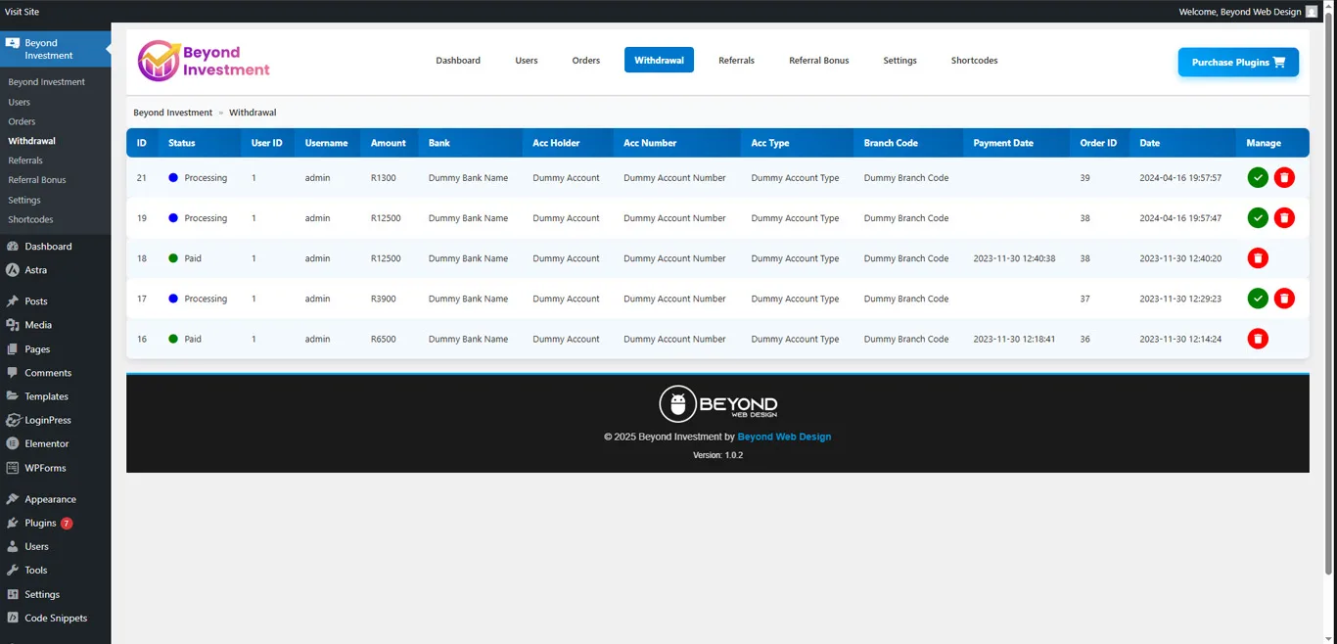Select Beyond Investment top sidebar menu
The width and height of the screenshot is (1337, 644).
pyautogui.click(x=55, y=49)
